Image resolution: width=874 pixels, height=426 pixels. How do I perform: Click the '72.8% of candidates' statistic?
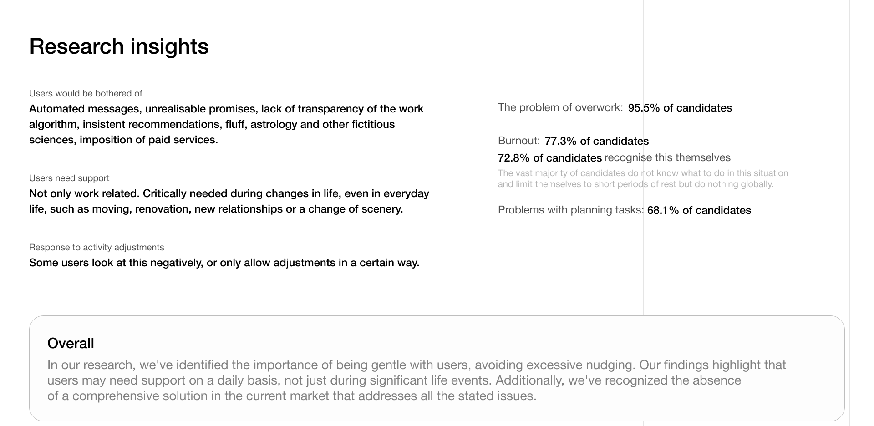point(550,158)
